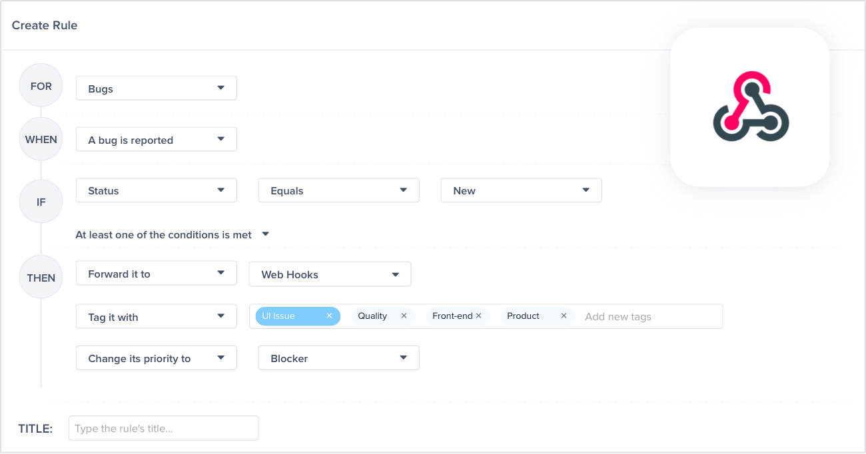Remove the Quality tag
Screen dimensions: 866x454
(x=404, y=316)
